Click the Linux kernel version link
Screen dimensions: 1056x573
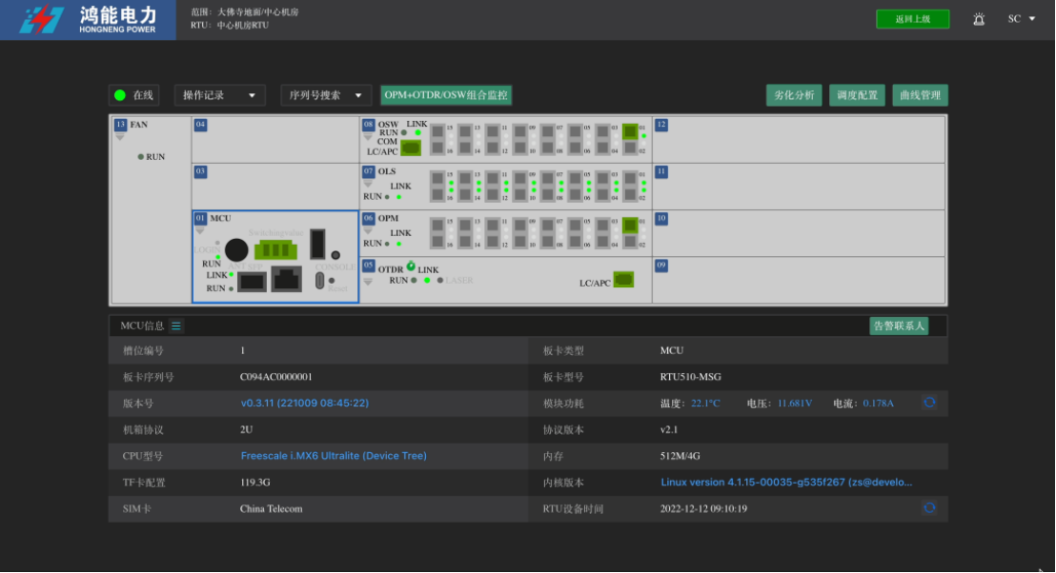point(786,483)
